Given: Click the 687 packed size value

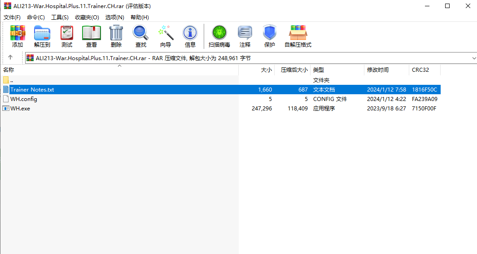Looking at the screenshot, I should click(x=303, y=90).
